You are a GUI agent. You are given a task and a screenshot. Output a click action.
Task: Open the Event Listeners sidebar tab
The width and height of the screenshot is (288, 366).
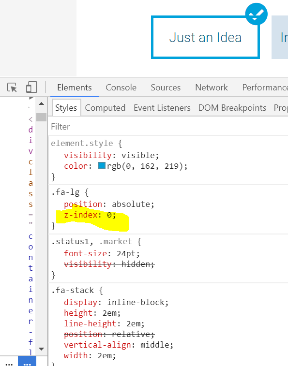point(162,108)
